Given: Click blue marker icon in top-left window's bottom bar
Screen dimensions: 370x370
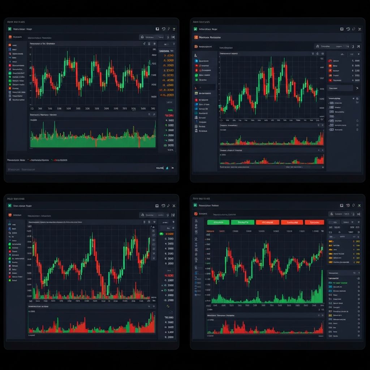Looking at the screenshot, I should (167, 168).
